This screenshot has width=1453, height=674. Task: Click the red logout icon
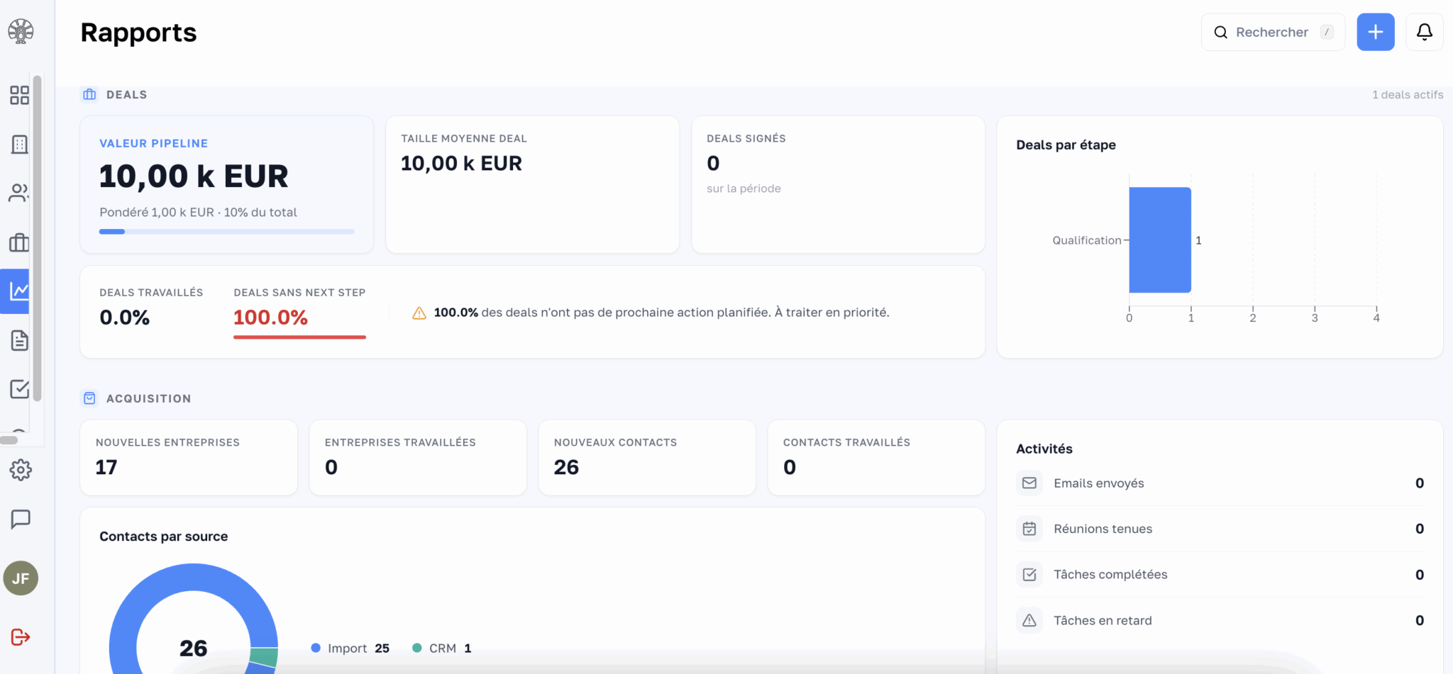tap(21, 637)
